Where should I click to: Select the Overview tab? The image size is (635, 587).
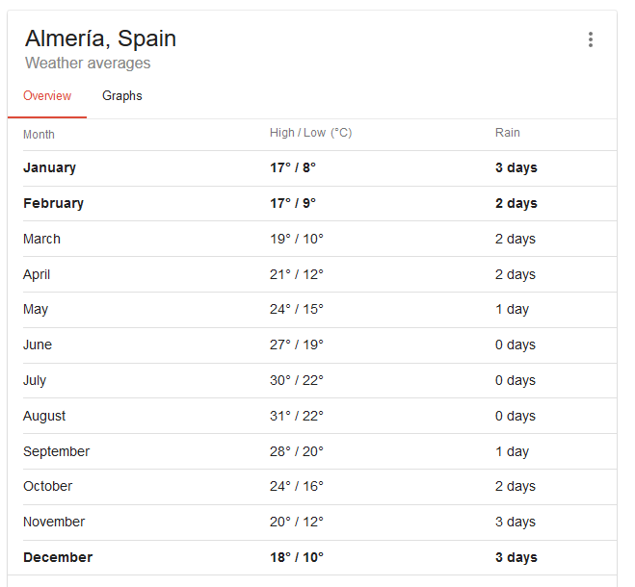click(x=47, y=96)
